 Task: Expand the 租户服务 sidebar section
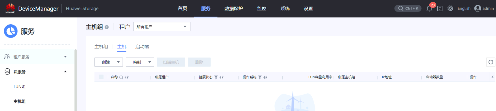coord(65,57)
